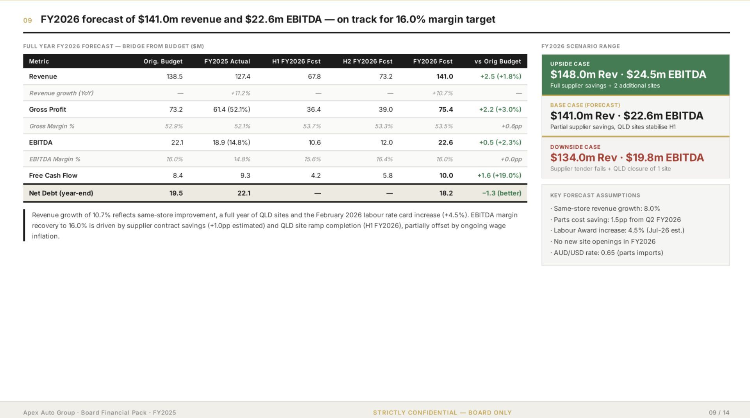
Task: Click the slide title headline text
Action: coord(268,20)
